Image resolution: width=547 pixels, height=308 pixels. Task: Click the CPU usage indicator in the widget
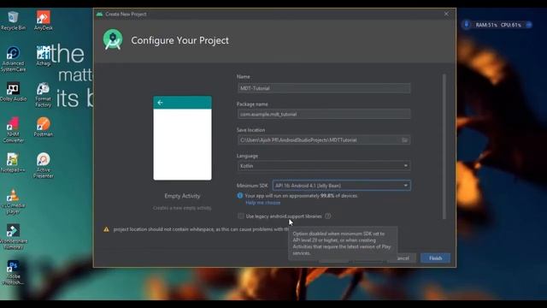tap(511, 25)
